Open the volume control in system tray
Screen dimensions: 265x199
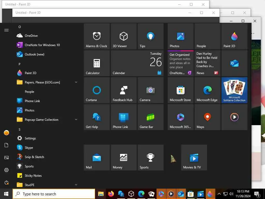[x=231, y=194]
